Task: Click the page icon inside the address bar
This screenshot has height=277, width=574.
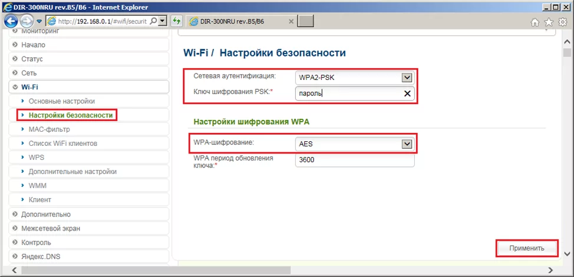Action: (x=52, y=22)
